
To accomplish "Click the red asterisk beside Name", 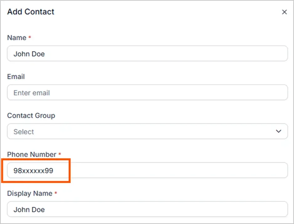I will click(30, 38).
